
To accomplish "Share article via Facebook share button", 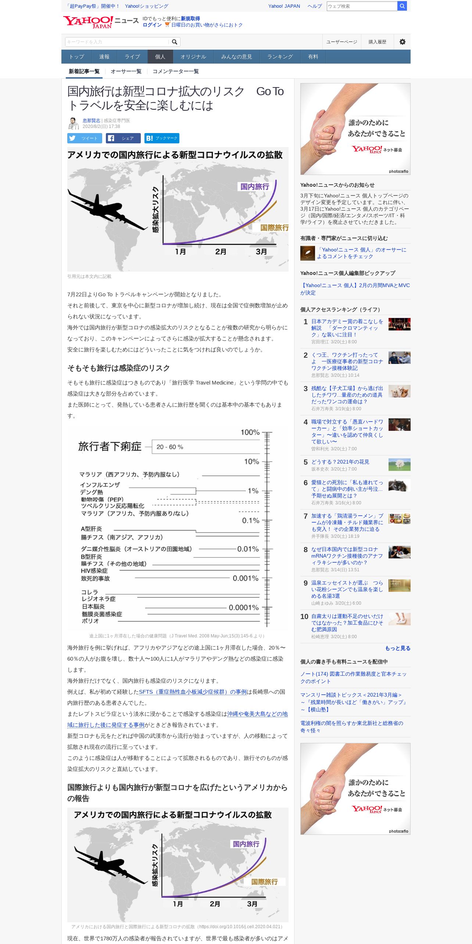I will (123, 138).
